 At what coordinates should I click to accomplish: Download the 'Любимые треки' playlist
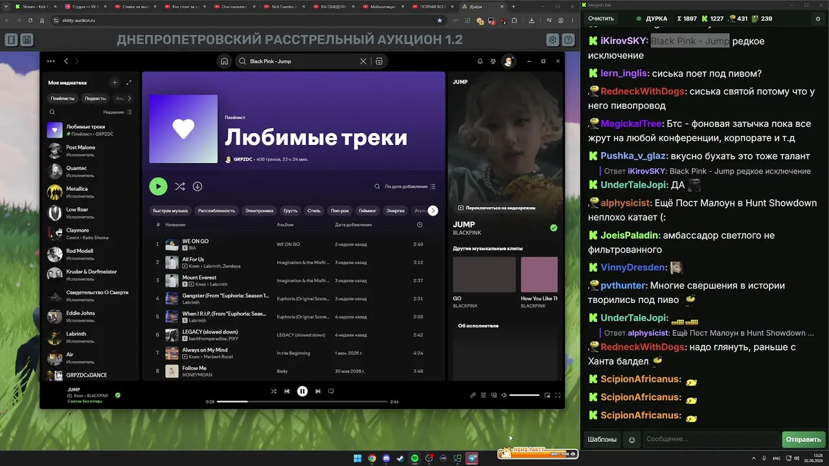tap(198, 186)
